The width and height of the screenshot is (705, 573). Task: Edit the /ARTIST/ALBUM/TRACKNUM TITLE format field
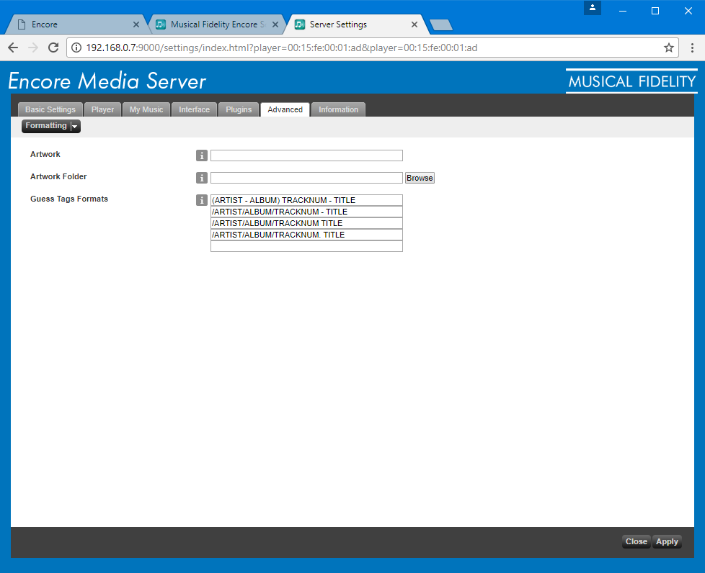pos(306,223)
